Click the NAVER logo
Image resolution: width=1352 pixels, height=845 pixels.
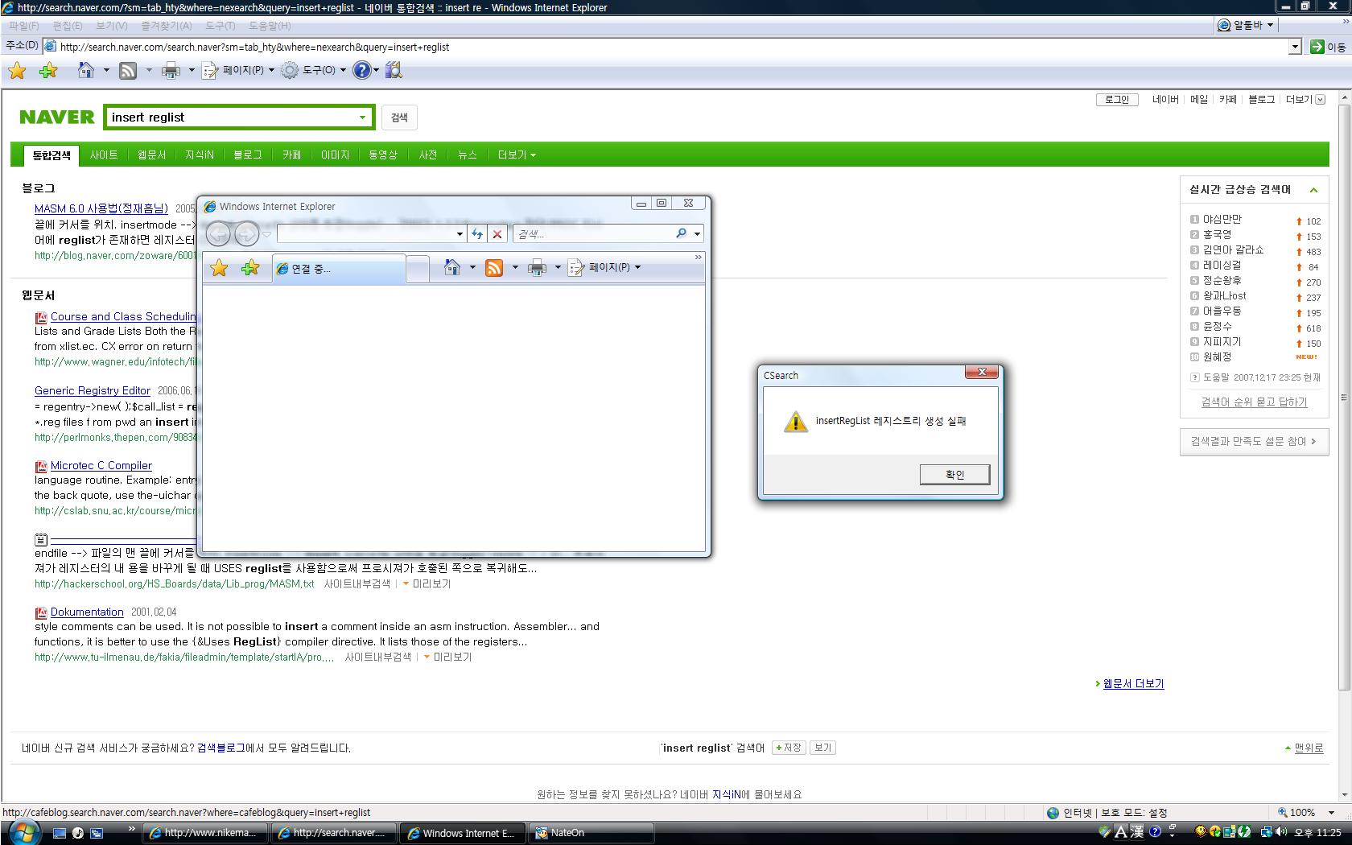[x=56, y=117]
